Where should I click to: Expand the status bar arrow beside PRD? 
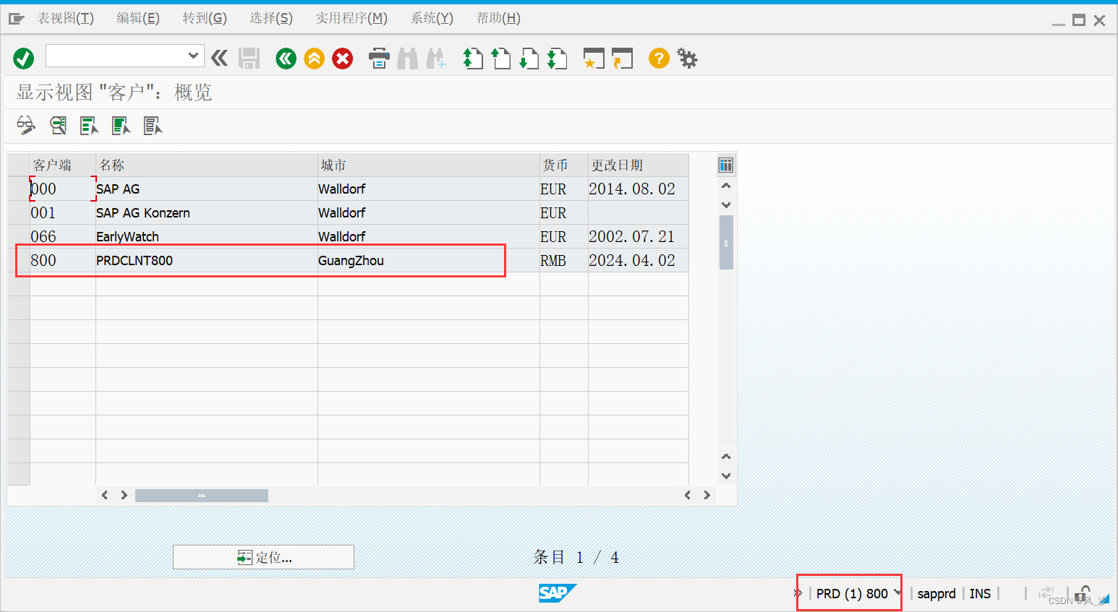pyautogui.click(x=798, y=593)
